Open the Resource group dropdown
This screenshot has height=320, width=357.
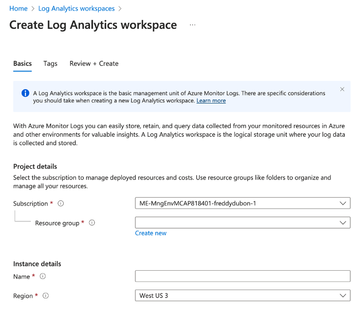(242, 223)
